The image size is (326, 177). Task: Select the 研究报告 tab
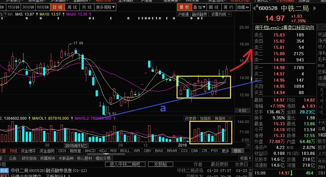[29, 158]
